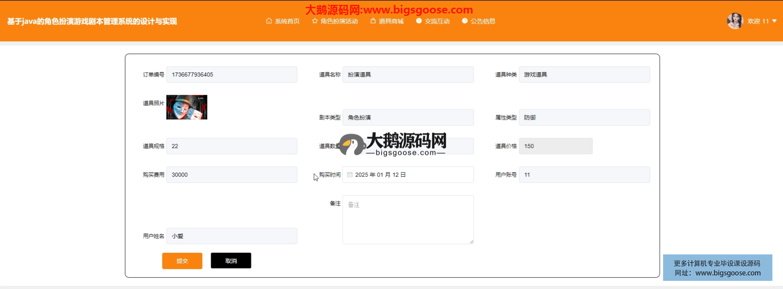The height and width of the screenshot is (289, 783).
Task: Click the question icon beside 公告信息
Action: pyautogui.click(x=464, y=21)
